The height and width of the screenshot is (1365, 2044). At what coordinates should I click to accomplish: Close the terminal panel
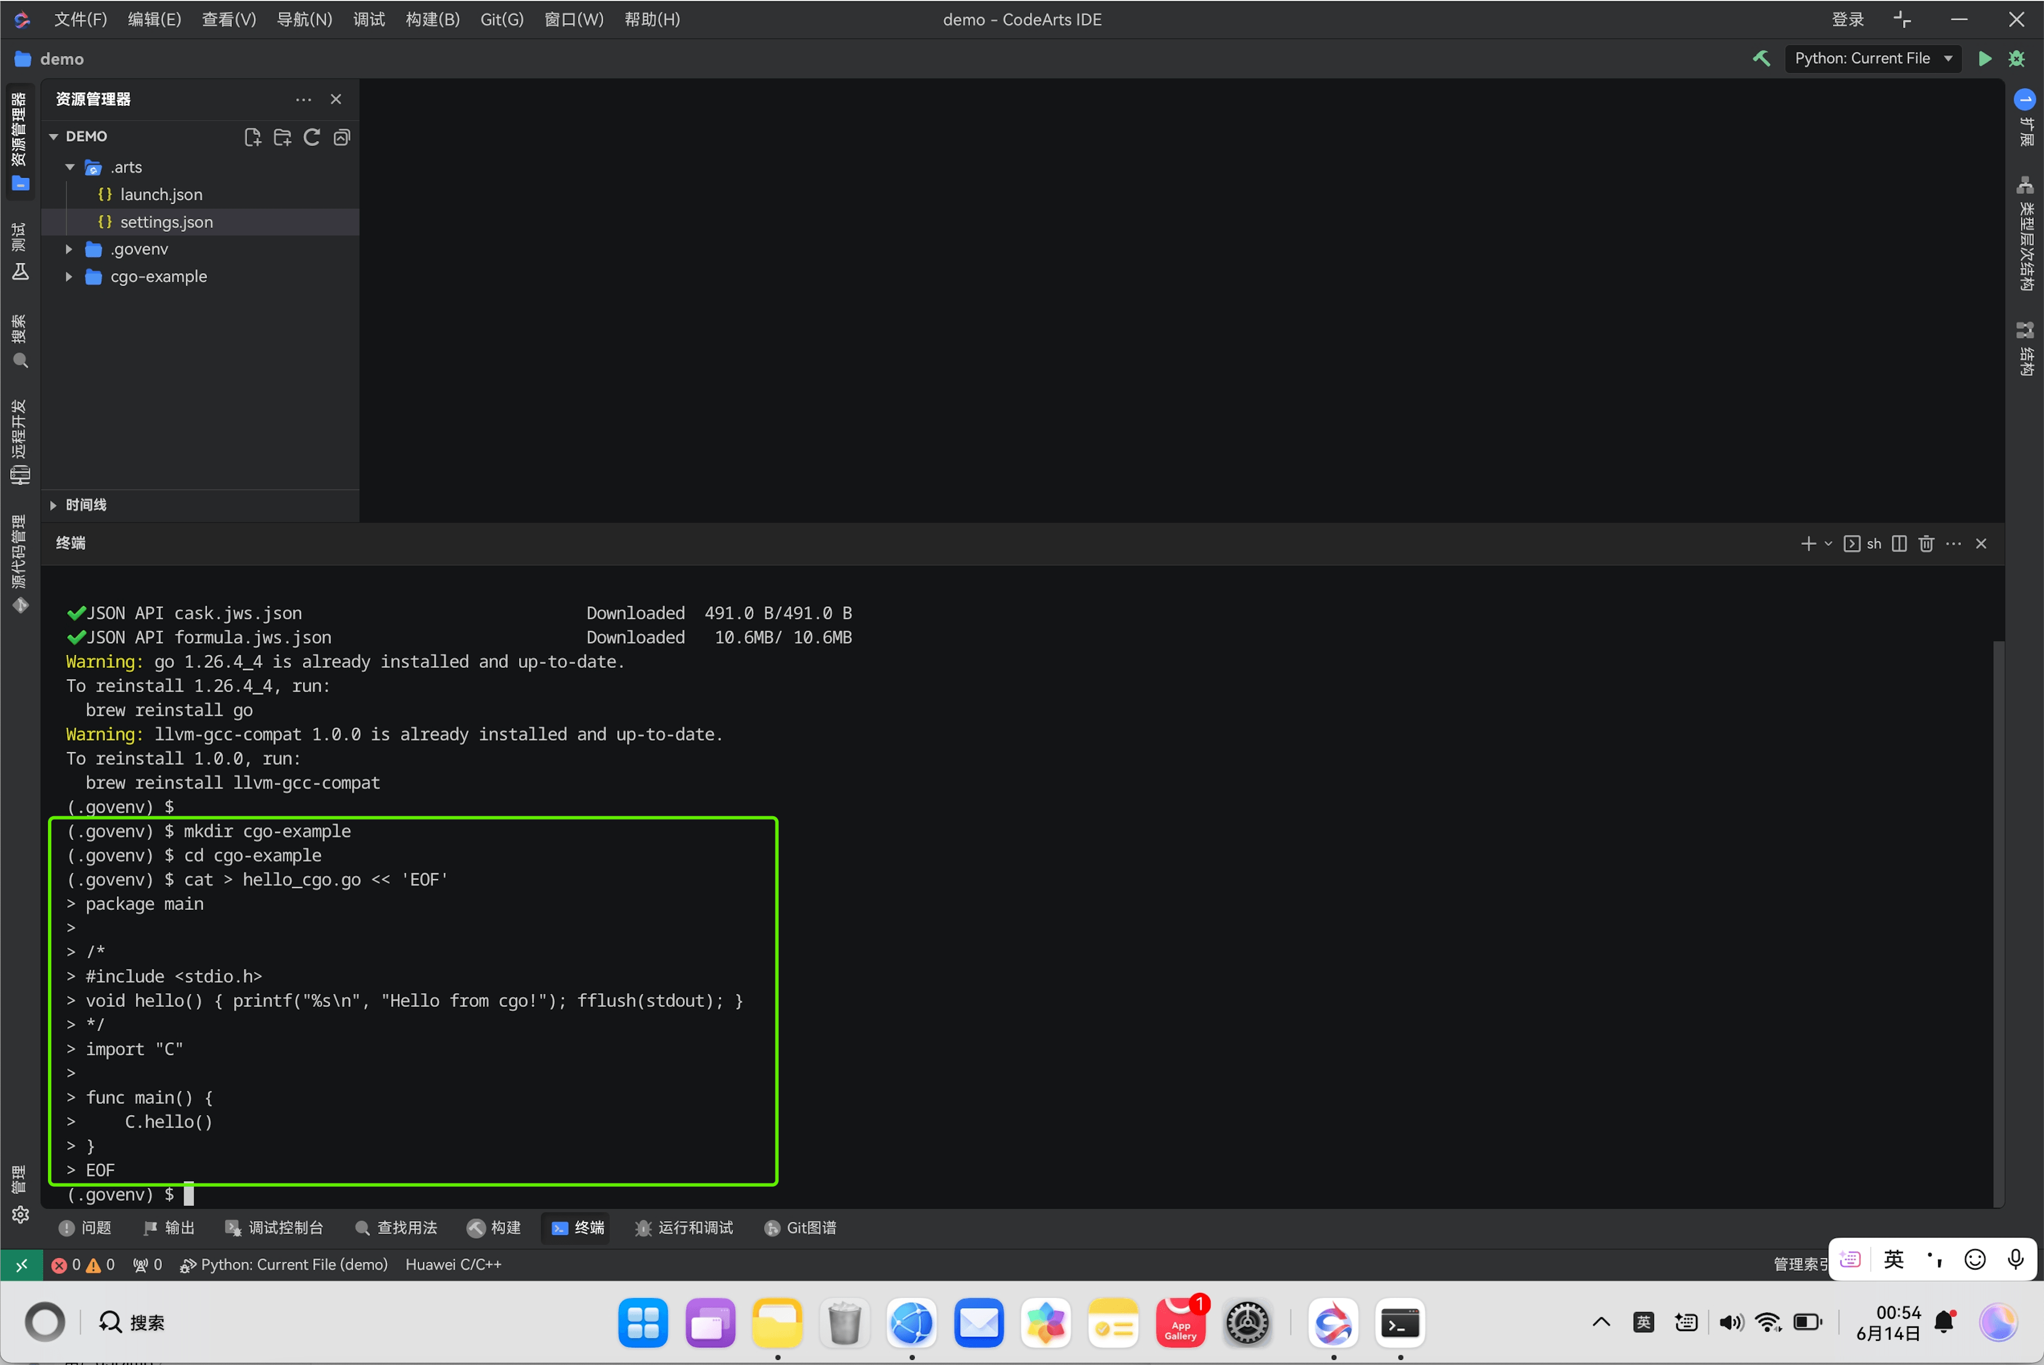(1981, 543)
